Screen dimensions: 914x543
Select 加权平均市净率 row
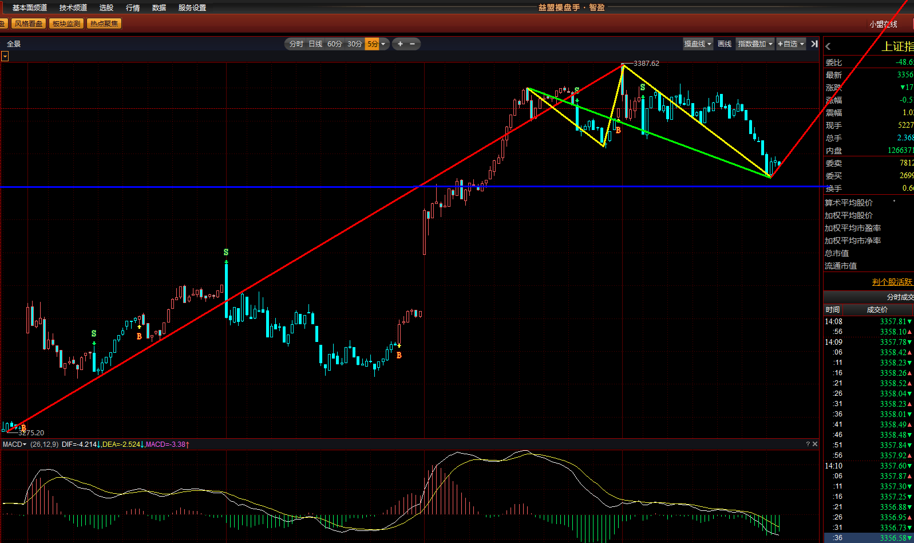pos(869,241)
